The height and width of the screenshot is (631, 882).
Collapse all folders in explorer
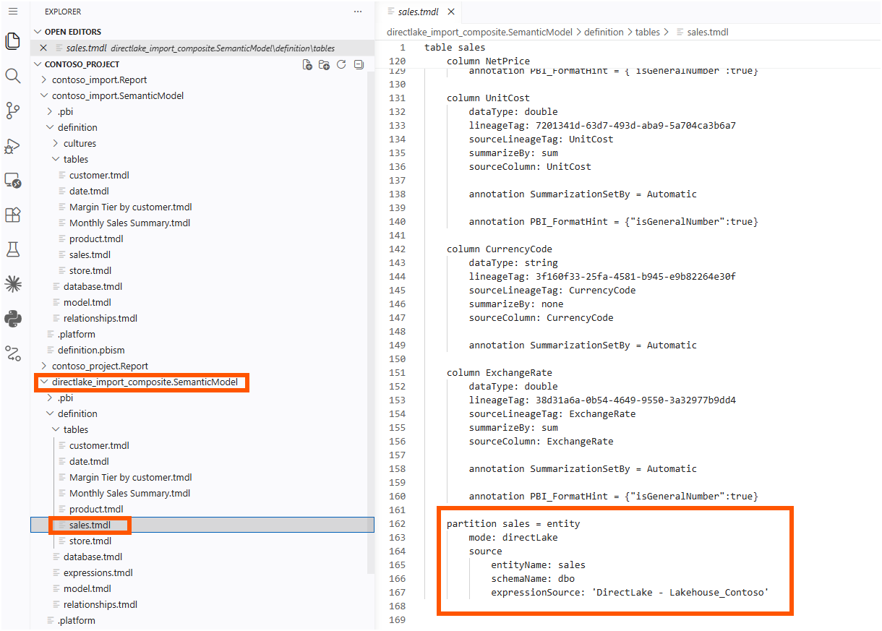359,64
